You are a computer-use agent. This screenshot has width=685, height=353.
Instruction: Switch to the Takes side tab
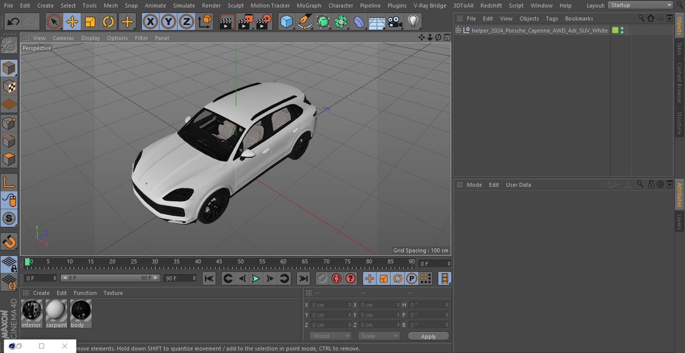pos(679,49)
